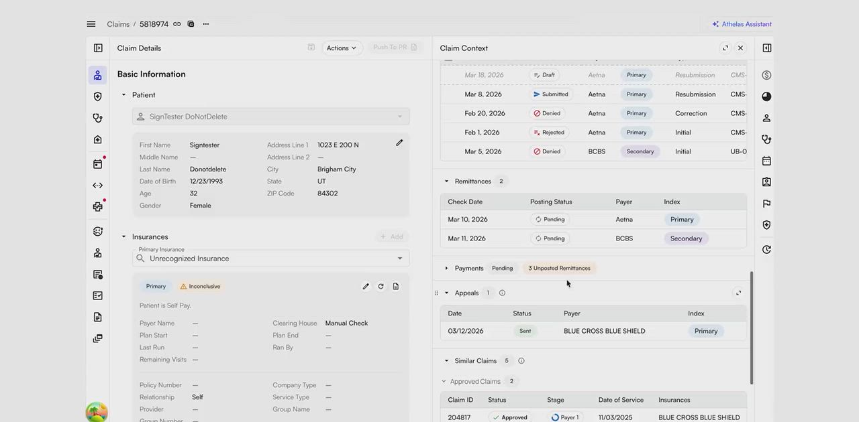
Task: Expand Claim Context panel to full size
Action: 725,48
